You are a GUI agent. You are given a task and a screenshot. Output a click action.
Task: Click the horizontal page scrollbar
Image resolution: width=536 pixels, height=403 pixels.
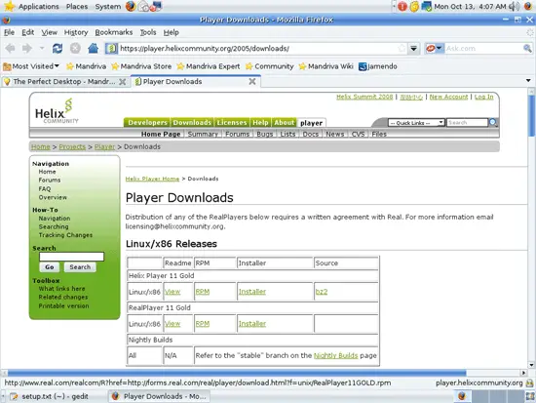[x=237, y=373]
